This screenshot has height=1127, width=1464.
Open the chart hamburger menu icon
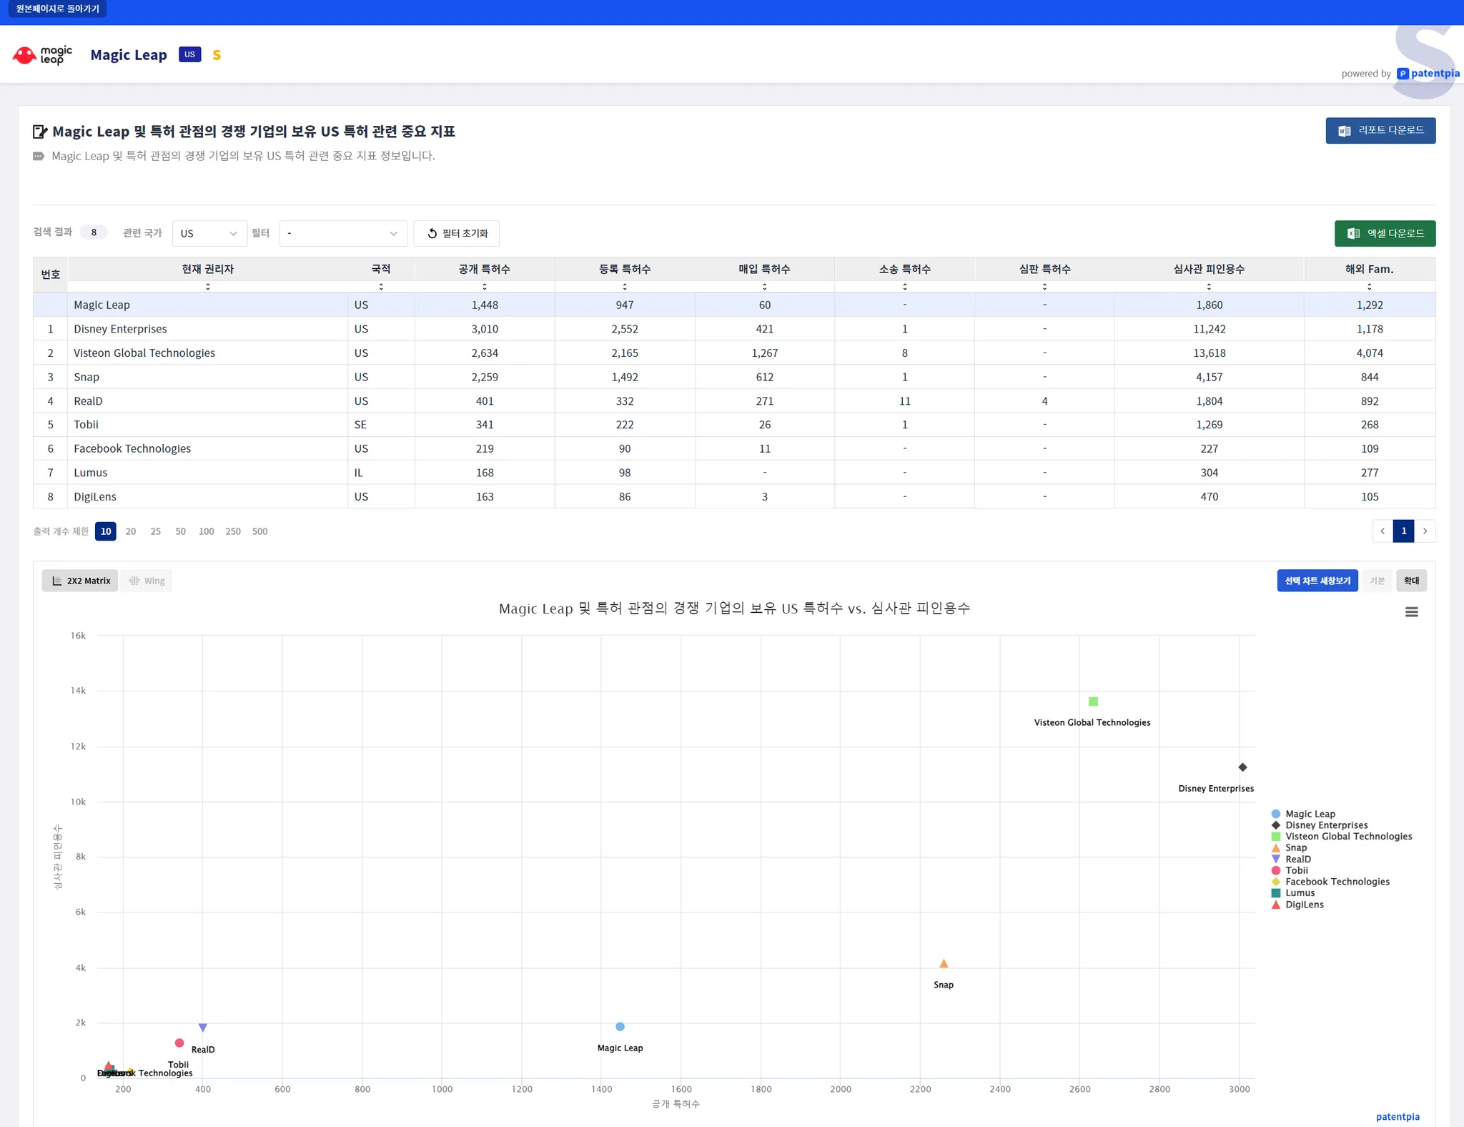pyautogui.click(x=1411, y=612)
